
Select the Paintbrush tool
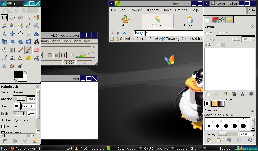(x=28, y=50)
